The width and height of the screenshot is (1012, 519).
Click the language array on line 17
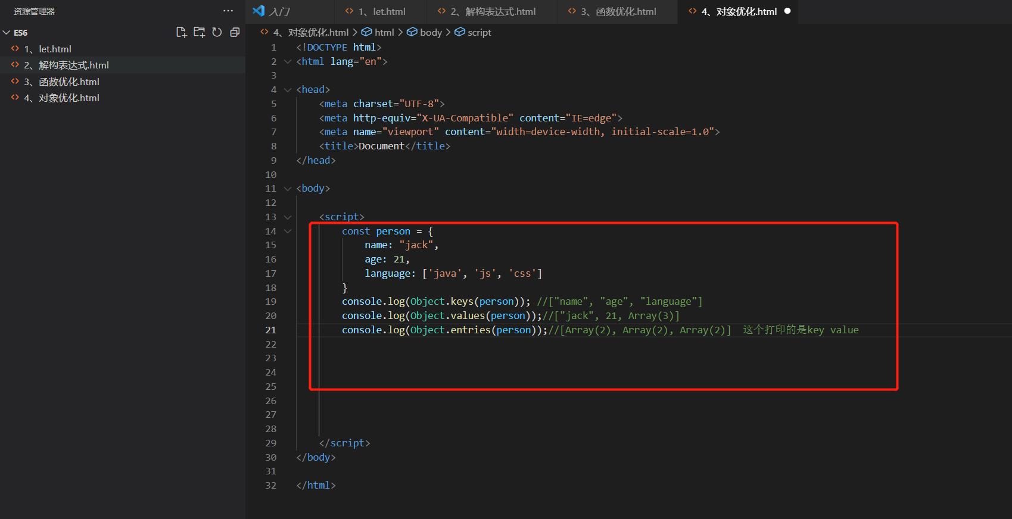coord(482,274)
